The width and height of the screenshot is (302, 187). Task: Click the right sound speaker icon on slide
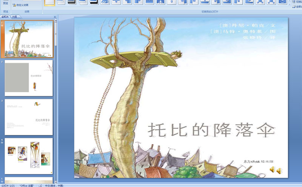tap(279, 171)
